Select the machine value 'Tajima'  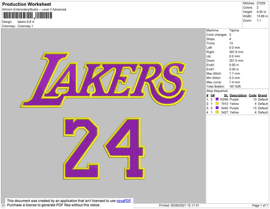[x=234, y=30]
